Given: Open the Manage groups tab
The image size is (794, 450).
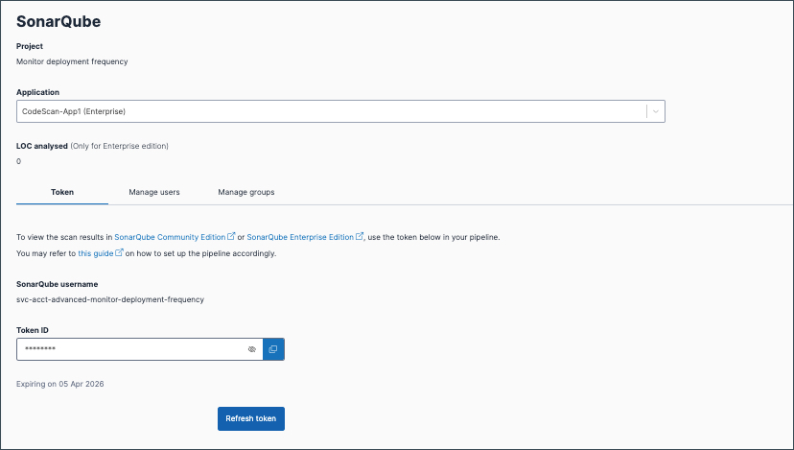Looking at the screenshot, I should (246, 192).
